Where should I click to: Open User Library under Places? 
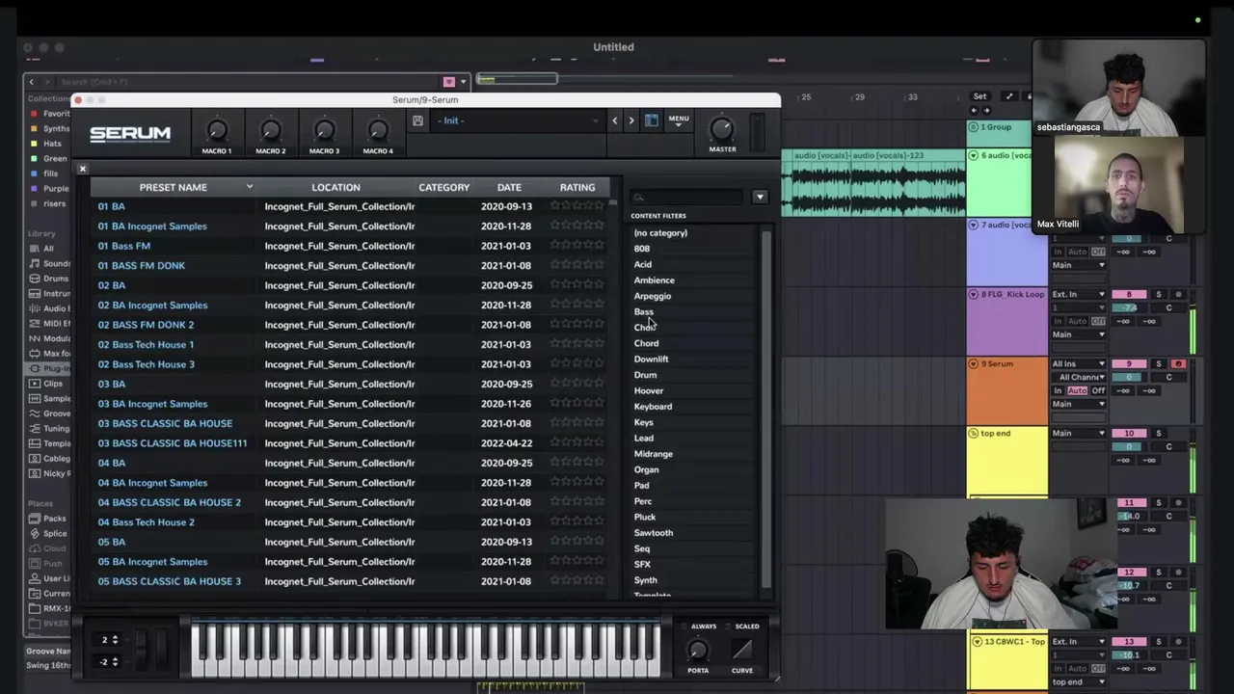tap(48, 578)
